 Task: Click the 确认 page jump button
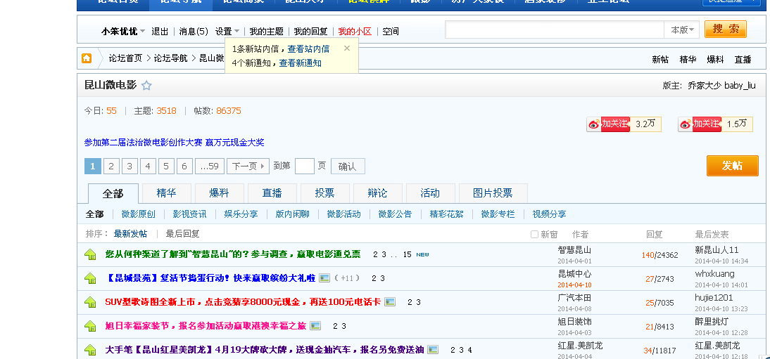tap(348, 167)
